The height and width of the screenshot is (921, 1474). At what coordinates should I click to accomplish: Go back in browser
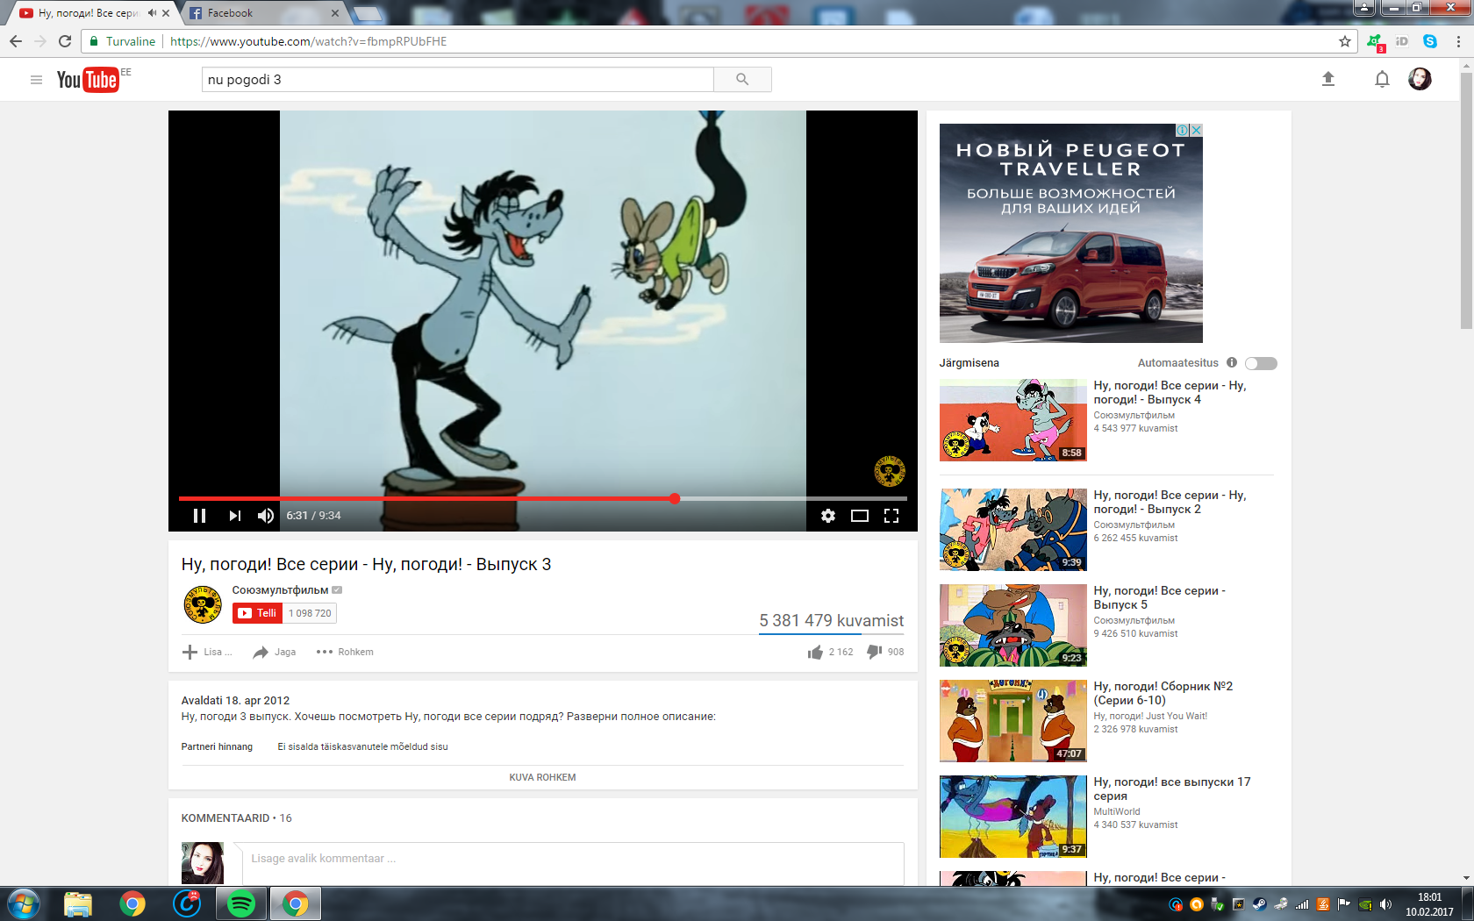(16, 41)
